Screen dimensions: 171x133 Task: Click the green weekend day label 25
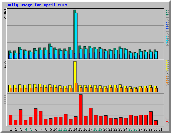[x=130, y=129]
